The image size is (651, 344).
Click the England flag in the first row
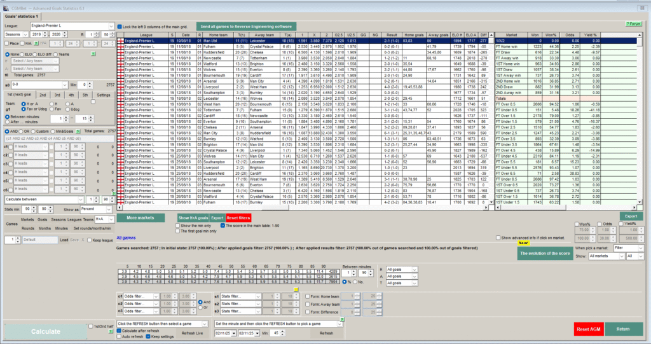click(x=121, y=41)
